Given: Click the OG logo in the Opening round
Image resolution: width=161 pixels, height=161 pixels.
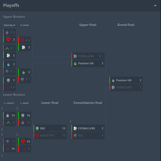Looking at the screenshot, I should pos(7,32).
